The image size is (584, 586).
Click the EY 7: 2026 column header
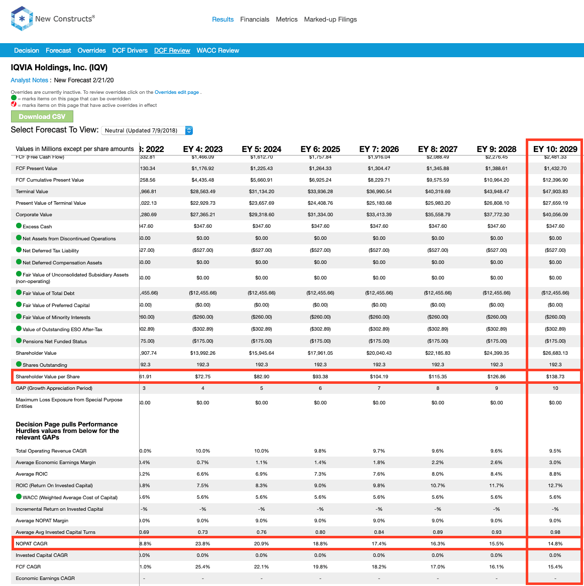379,149
